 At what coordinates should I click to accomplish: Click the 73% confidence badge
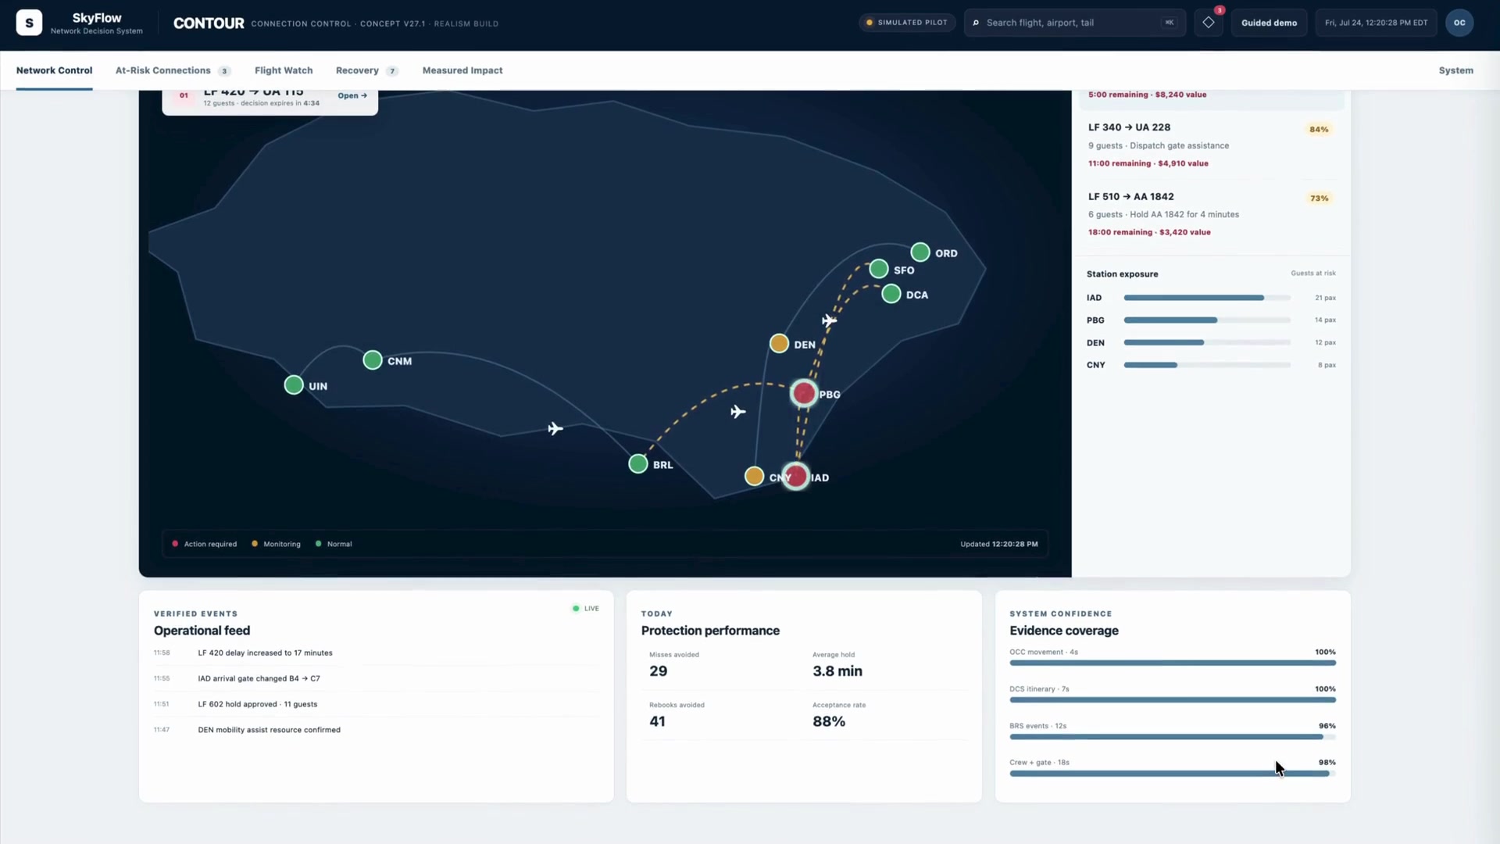click(1319, 198)
